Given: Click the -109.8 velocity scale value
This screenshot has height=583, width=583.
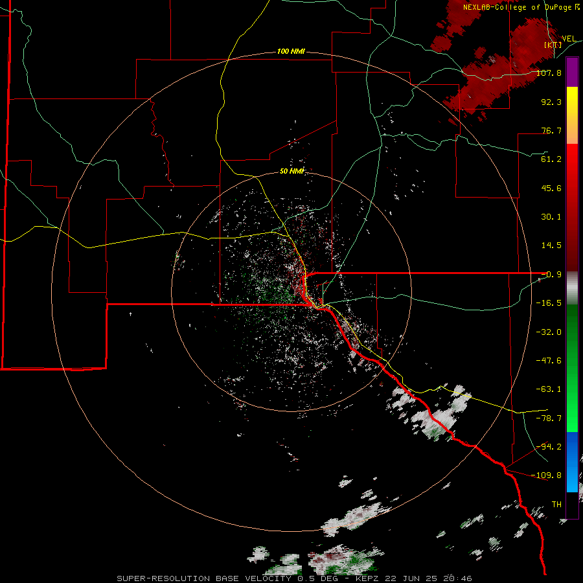Looking at the screenshot, I should [547, 475].
